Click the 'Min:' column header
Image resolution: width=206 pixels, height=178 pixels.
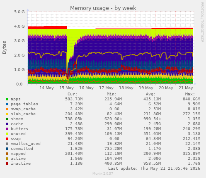coord(111,94)
